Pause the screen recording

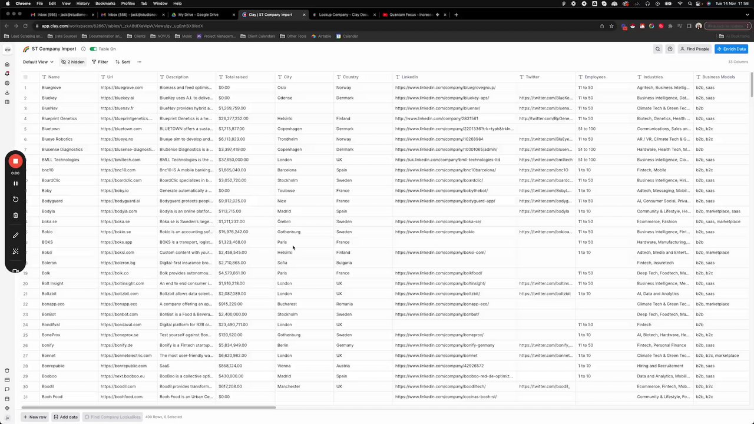[15, 184]
